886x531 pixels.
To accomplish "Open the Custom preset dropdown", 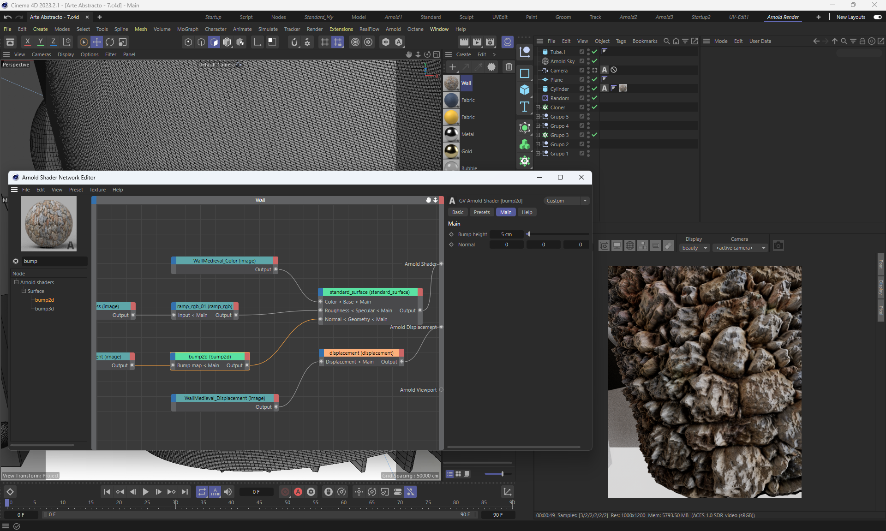I will click(x=566, y=201).
